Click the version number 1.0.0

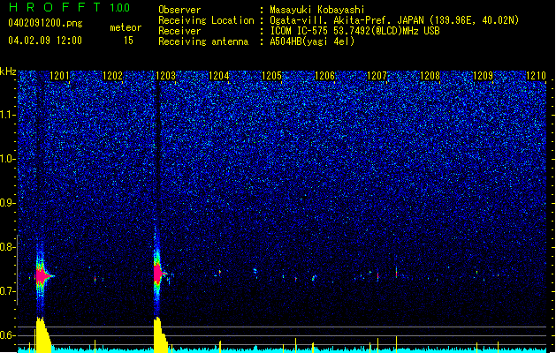click(120, 7)
